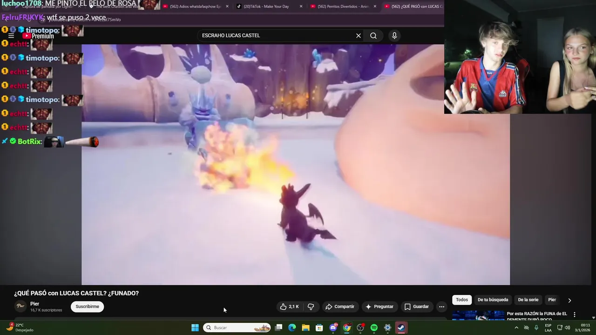Screen dimensions: 596x335
Task: Select the Todos filter chip
Action: [462, 300]
